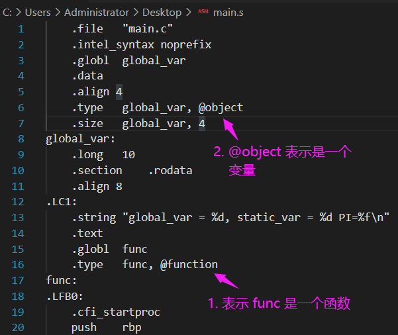Viewport: 398px width, 335px height.
Task: Click line number 7 in gutter
Action: tap(21, 124)
